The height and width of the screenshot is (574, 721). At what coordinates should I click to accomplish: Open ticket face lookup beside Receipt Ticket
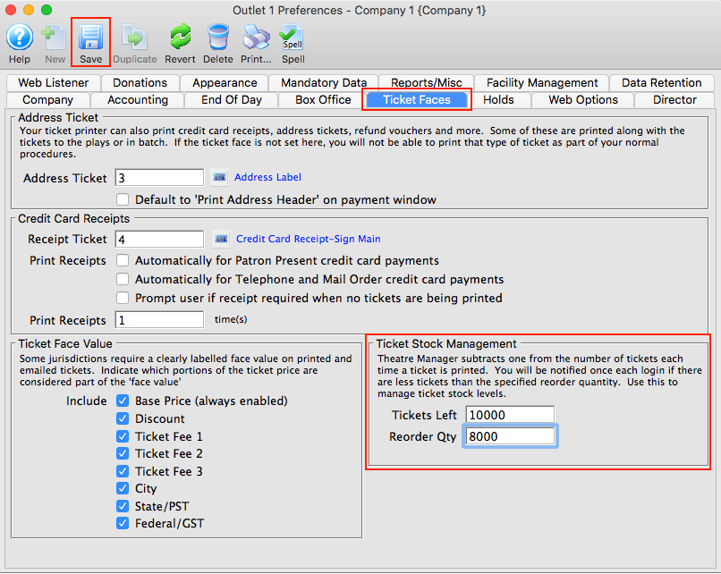pos(222,239)
